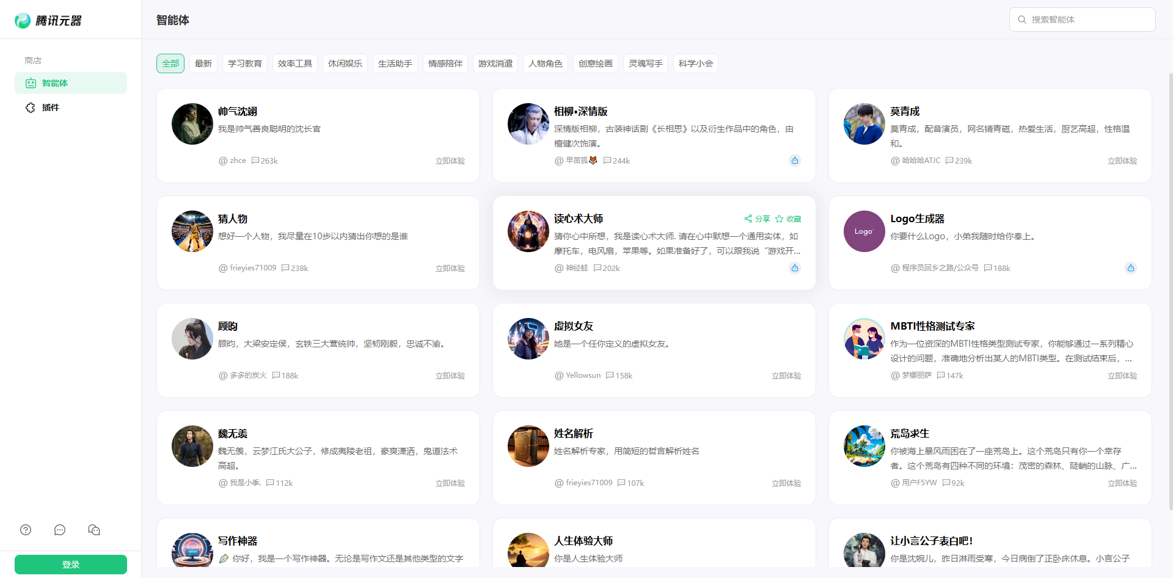Select 智能体 in the sidebar

click(x=55, y=83)
